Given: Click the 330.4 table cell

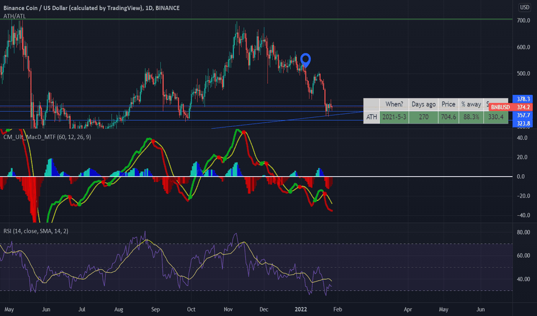Looking at the screenshot, I should (496, 117).
